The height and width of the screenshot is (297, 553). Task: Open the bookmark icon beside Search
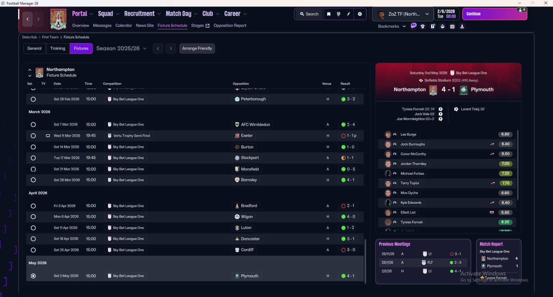[329, 14]
